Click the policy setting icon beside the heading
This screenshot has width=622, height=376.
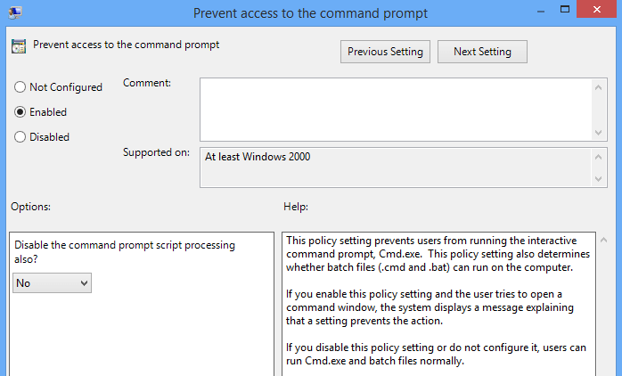pos(19,46)
